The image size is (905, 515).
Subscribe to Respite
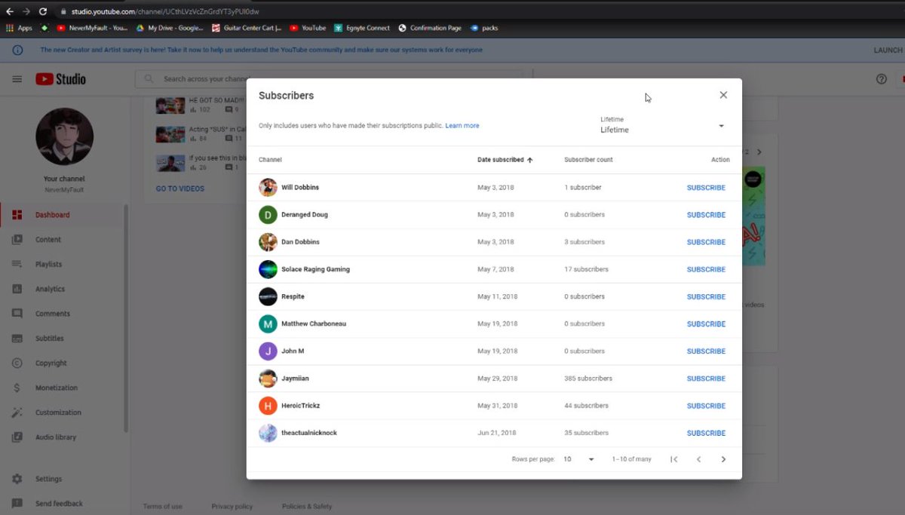(706, 296)
